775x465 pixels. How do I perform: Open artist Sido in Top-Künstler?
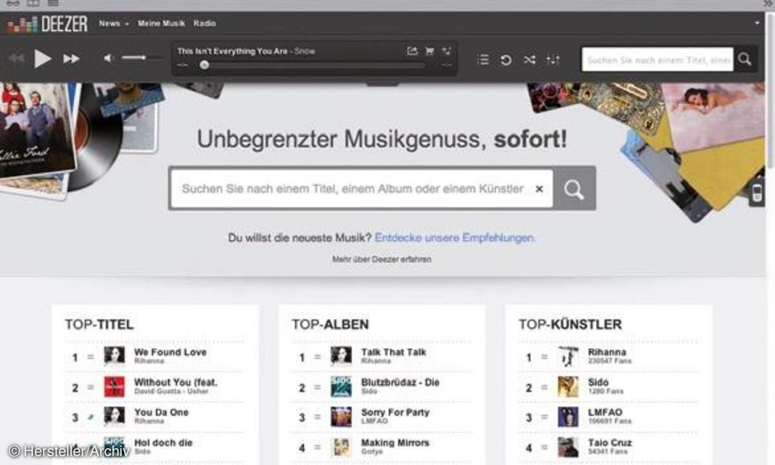pyautogui.click(x=598, y=382)
